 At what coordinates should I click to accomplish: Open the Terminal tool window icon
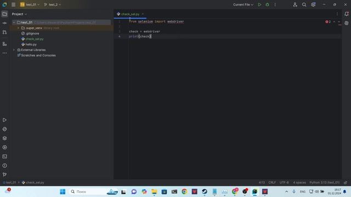click(4, 157)
